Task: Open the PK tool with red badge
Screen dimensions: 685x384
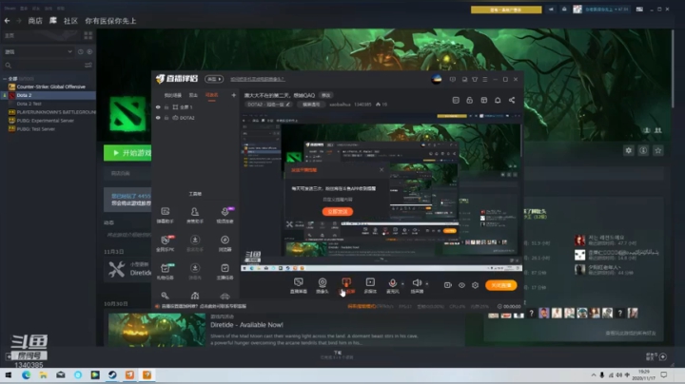Action: coord(166,242)
